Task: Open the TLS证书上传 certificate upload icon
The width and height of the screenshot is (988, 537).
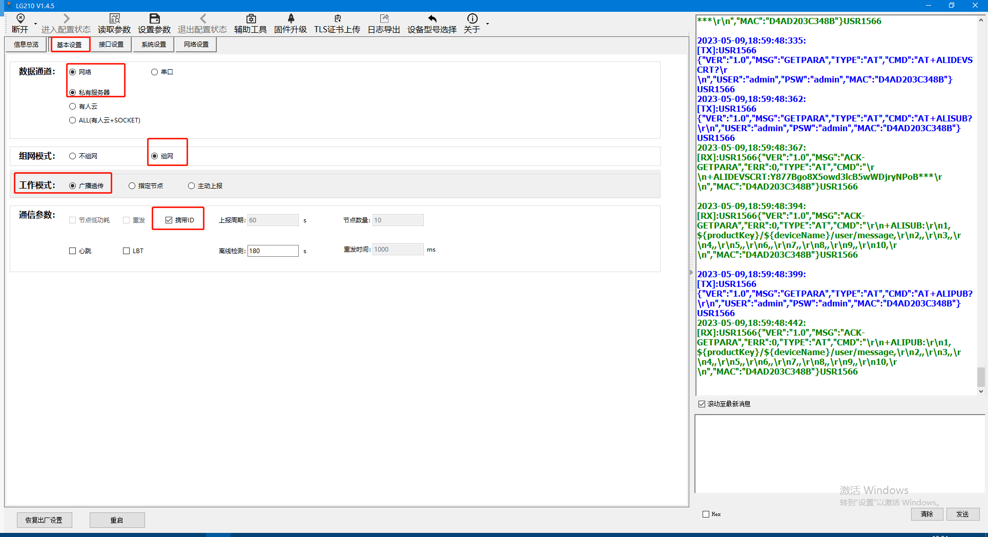Action: (337, 19)
